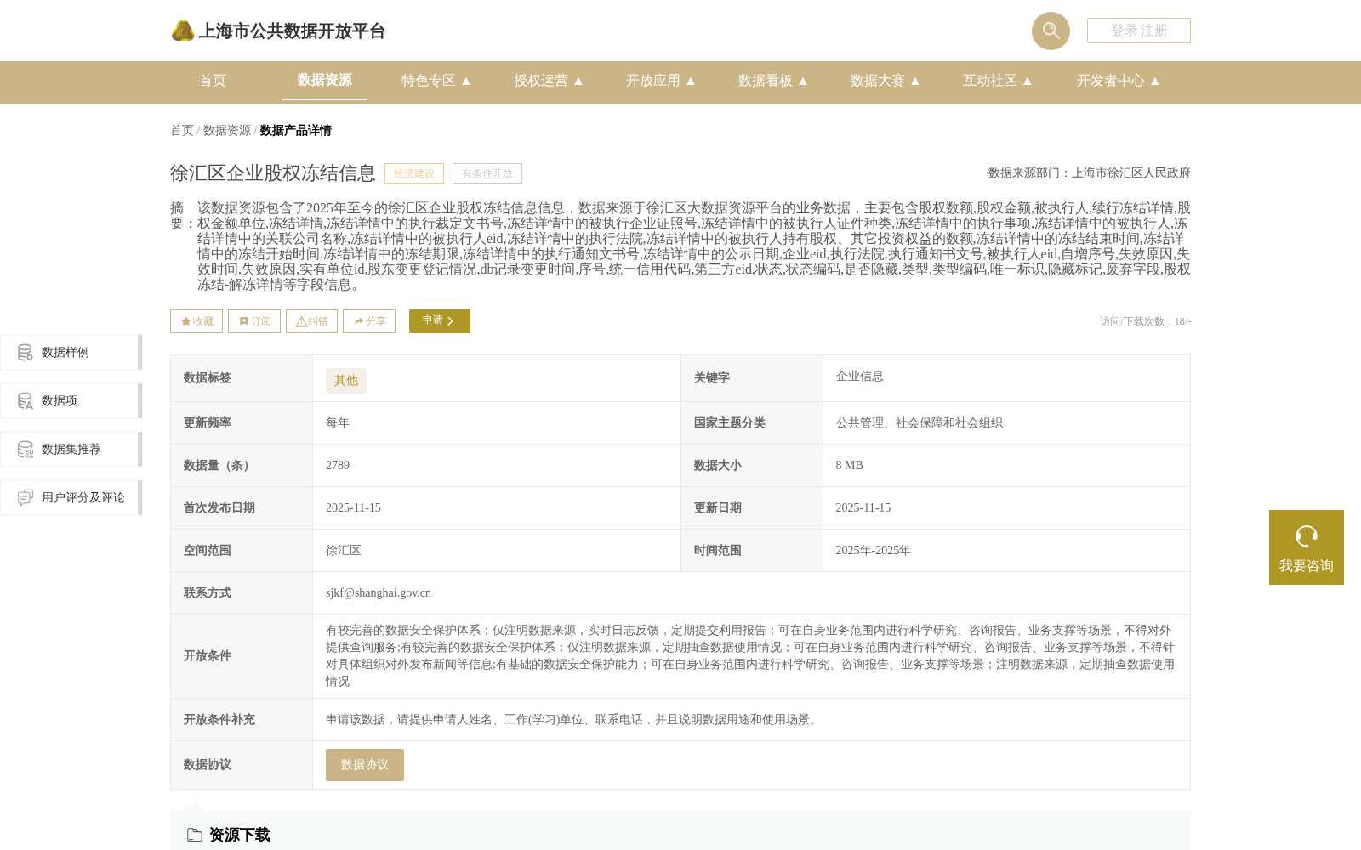Click 数据资源 in the breadcrumb

[x=227, y=131]
